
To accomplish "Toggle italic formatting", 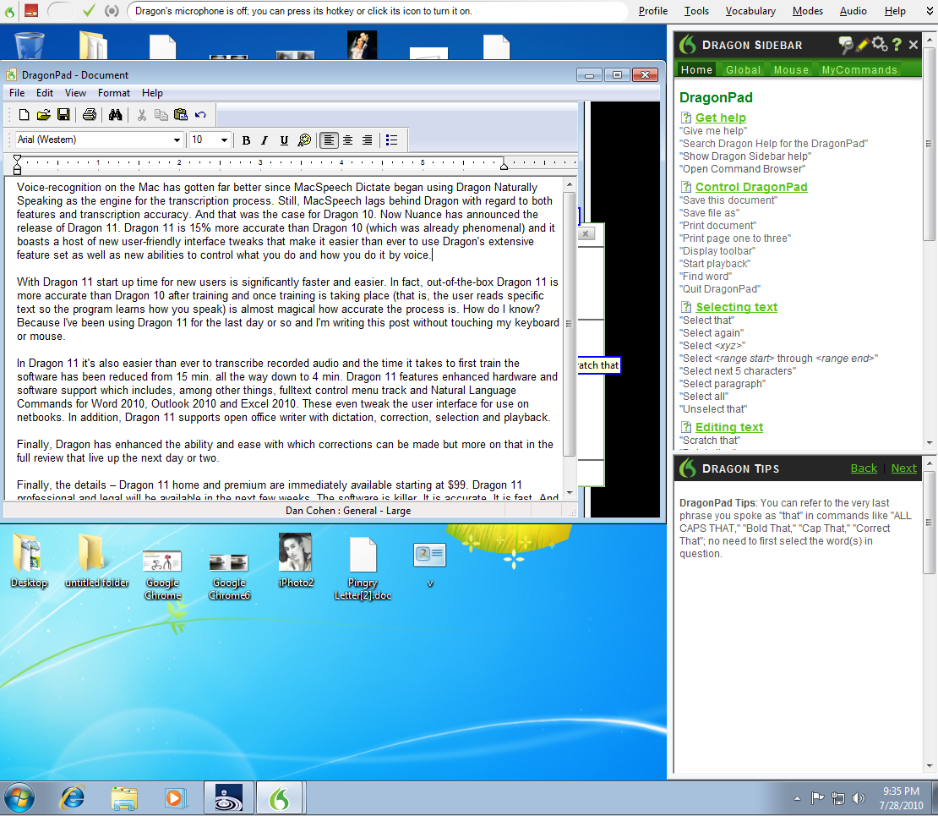I will point(264,140).
